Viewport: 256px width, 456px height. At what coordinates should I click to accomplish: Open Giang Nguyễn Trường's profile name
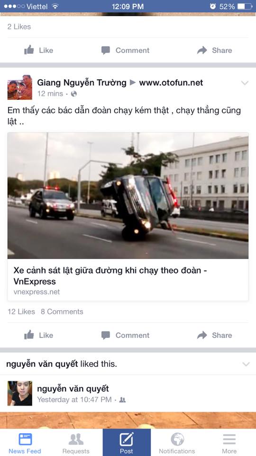click(x=82, y=83)
